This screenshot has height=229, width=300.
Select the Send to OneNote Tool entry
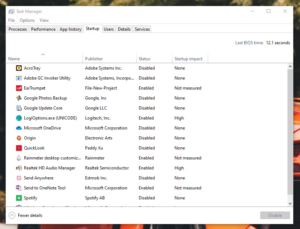point(45,188)
